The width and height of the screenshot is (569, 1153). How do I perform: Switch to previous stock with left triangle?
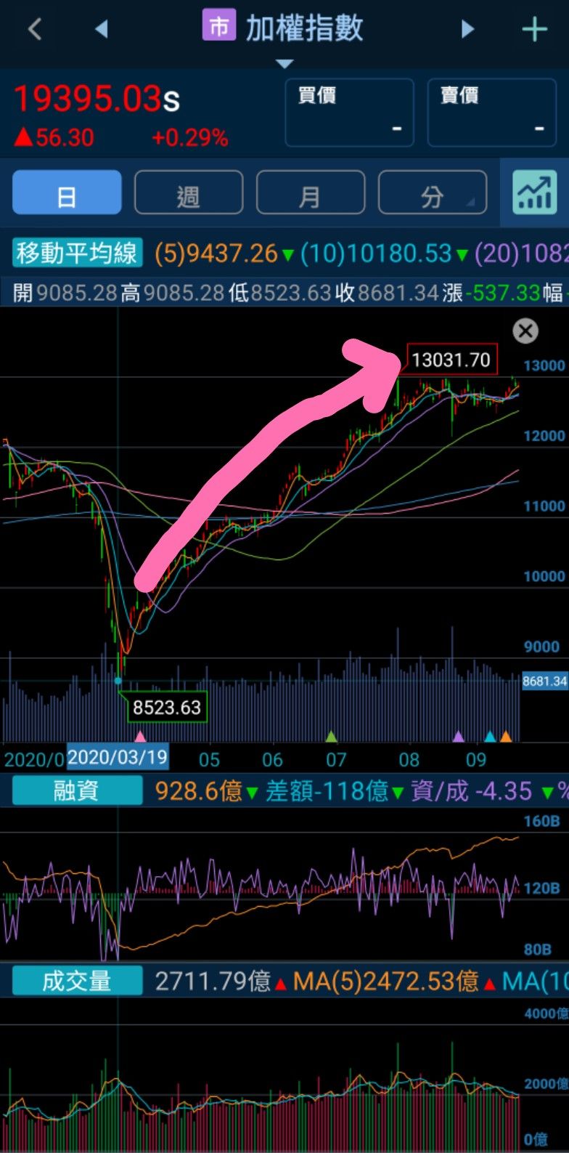pyautogui.click(x=101, y=29)
